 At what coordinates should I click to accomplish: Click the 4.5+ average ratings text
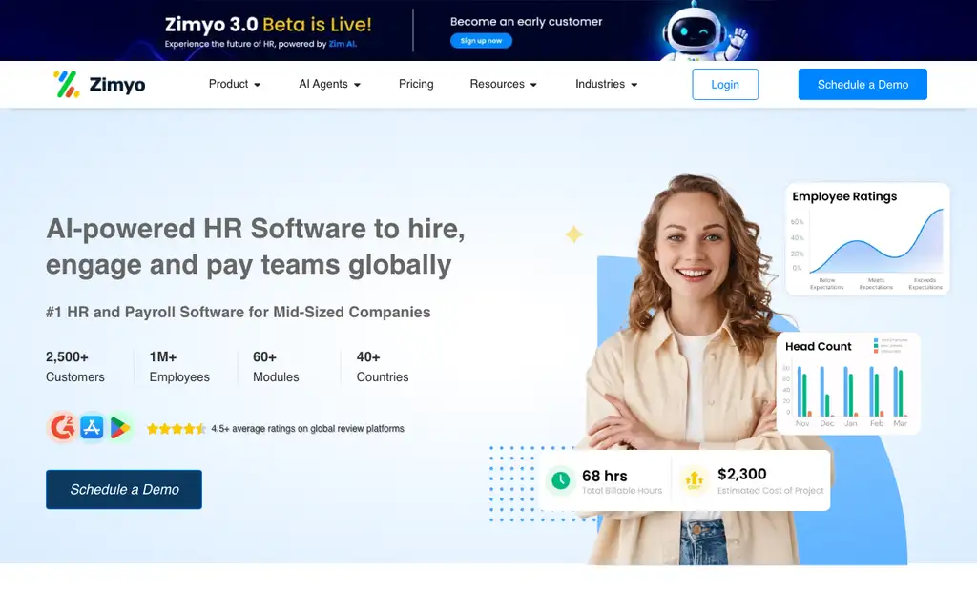tap(307, 428)
